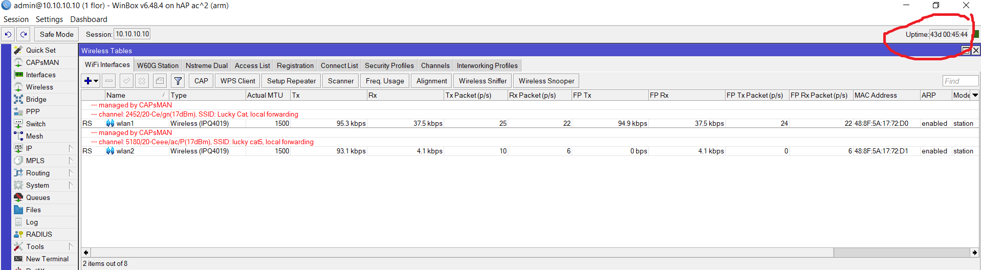Click the Setup Repeater button

pyautogui.click(x=291, y=81)
